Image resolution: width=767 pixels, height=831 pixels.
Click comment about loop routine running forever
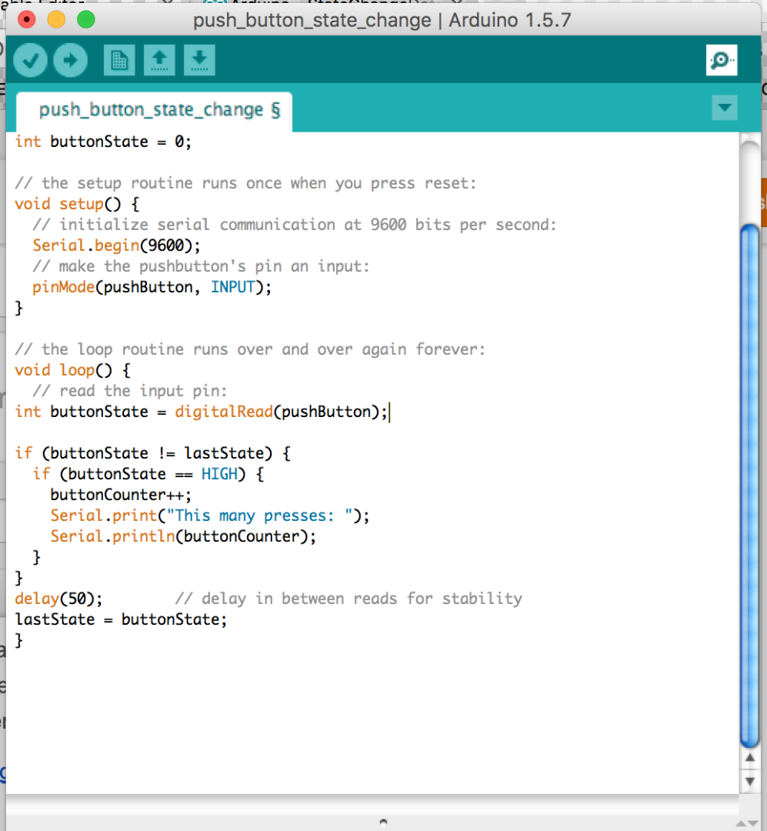click(250, 349)
